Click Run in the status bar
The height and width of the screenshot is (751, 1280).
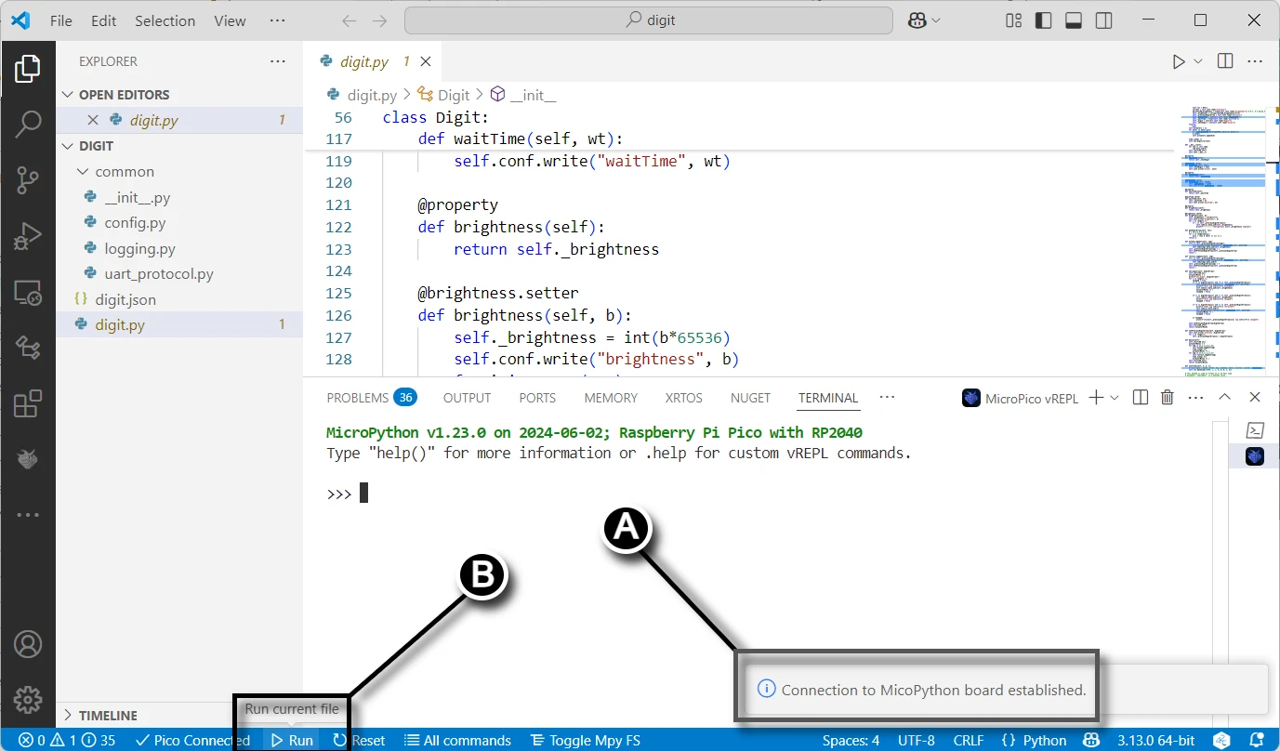(x=292, y=741)
